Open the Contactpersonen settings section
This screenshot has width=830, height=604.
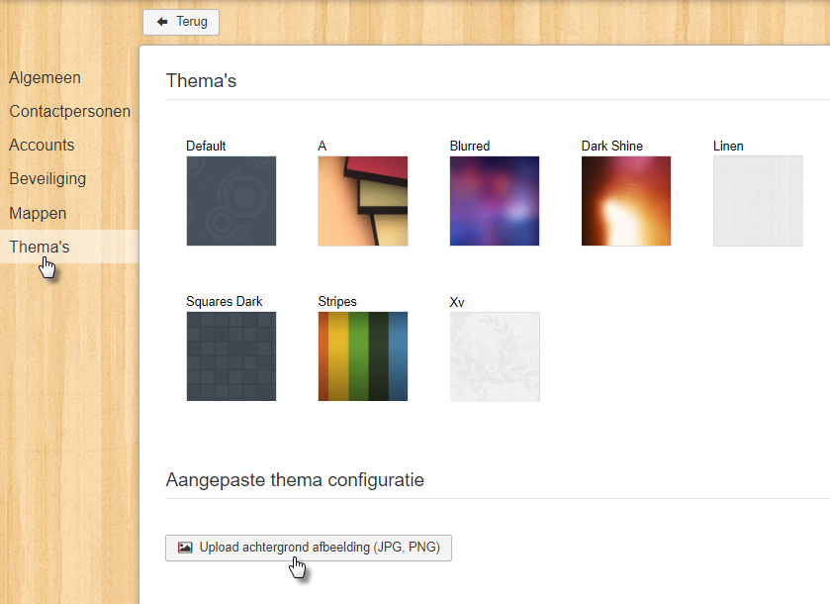tap(70, 111)
